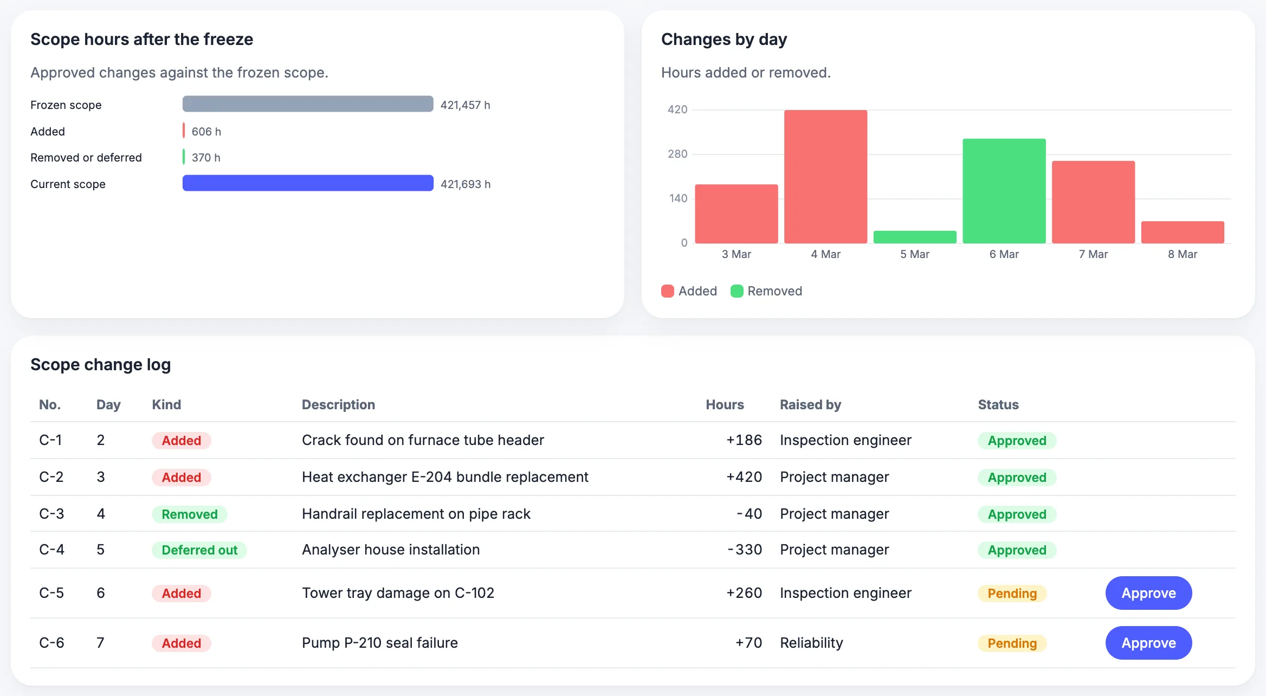The image size is (1266, 696).
Task: Click 'Heat exchanger E-204 bundle replacement'
Action: pyautogui.click(x=445, y=477)
